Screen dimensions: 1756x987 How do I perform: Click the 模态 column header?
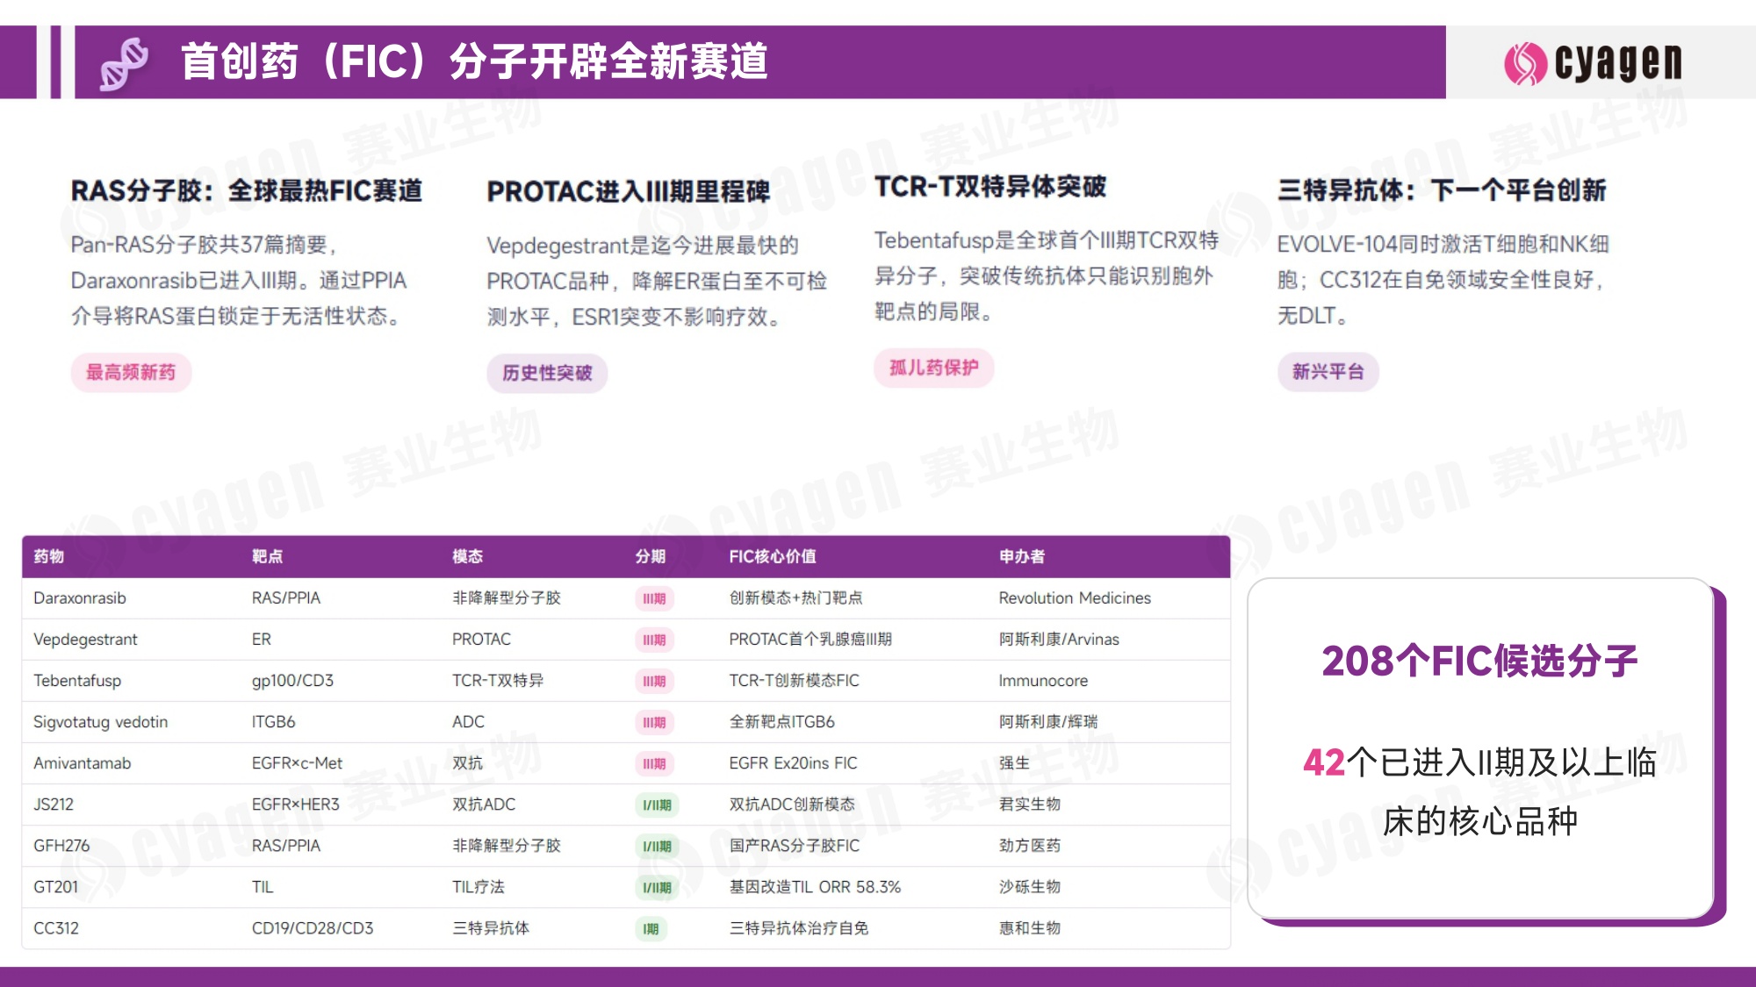click(467, 556)
